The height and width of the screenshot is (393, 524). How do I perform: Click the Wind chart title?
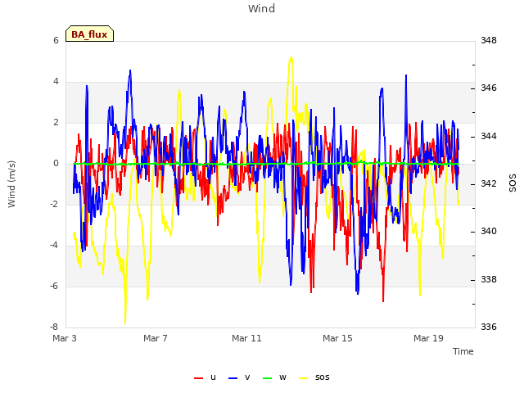(x=262, y=8)
